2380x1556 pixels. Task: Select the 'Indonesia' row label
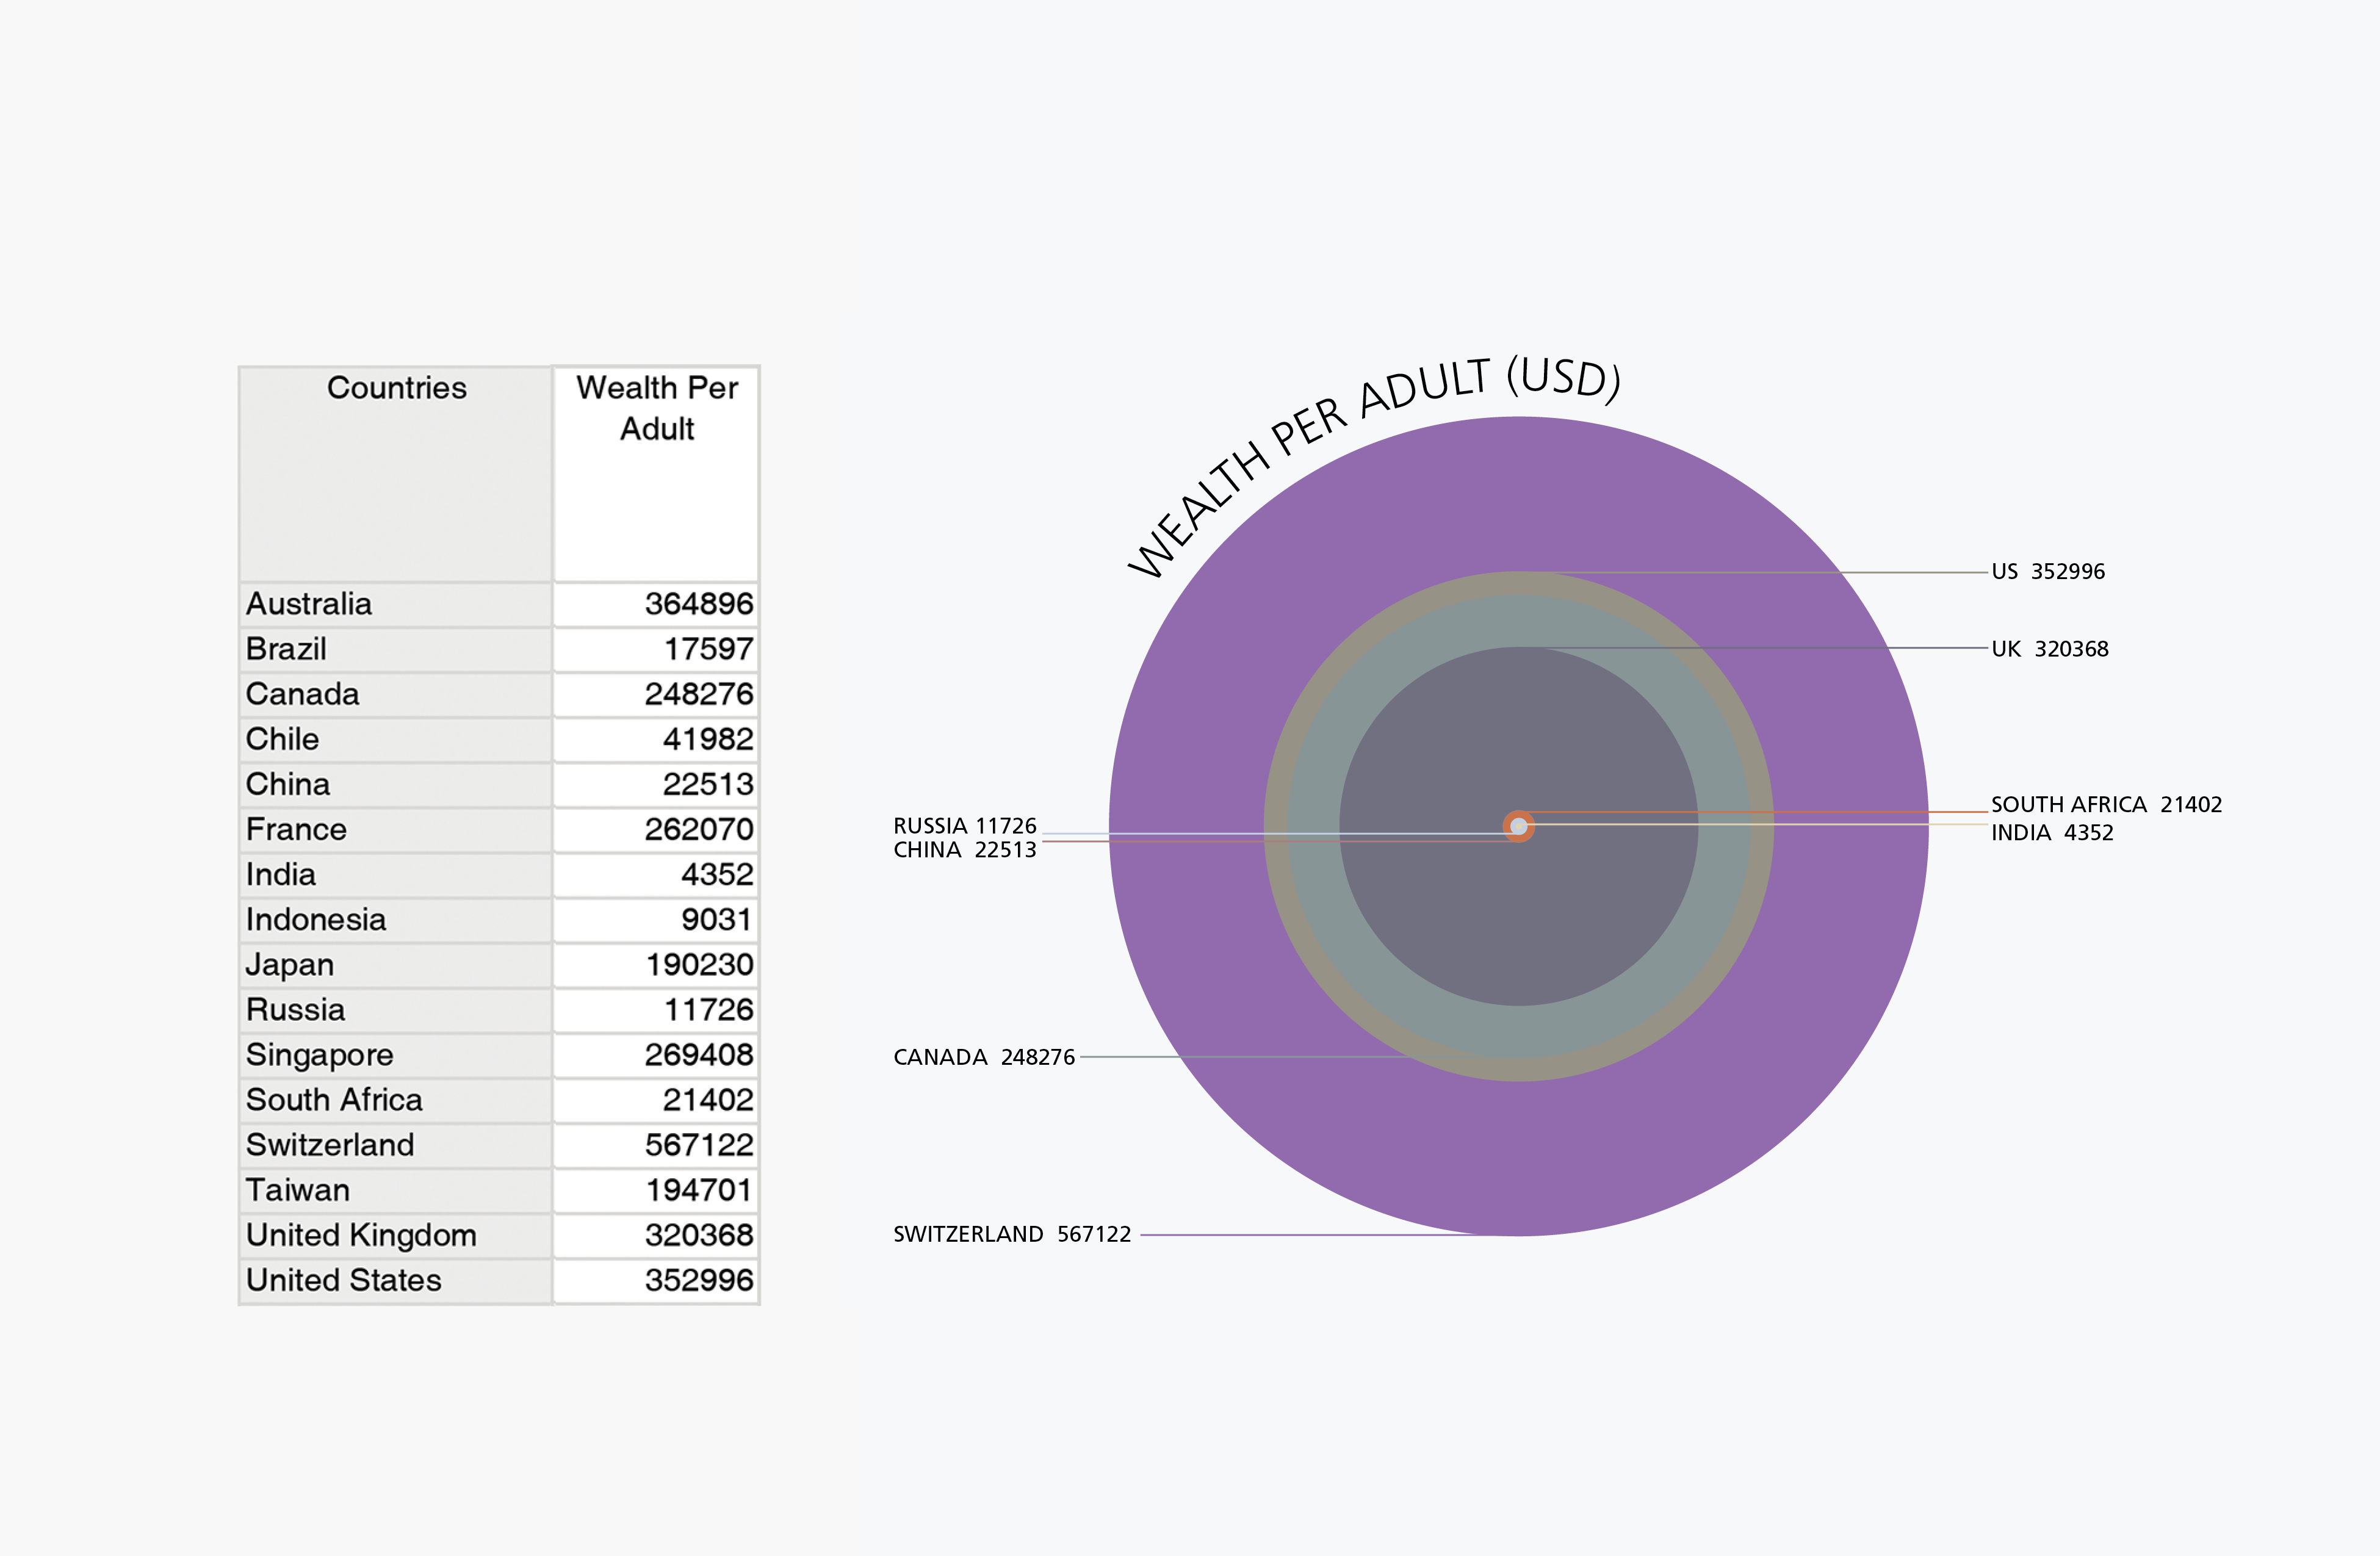(396, 920)
